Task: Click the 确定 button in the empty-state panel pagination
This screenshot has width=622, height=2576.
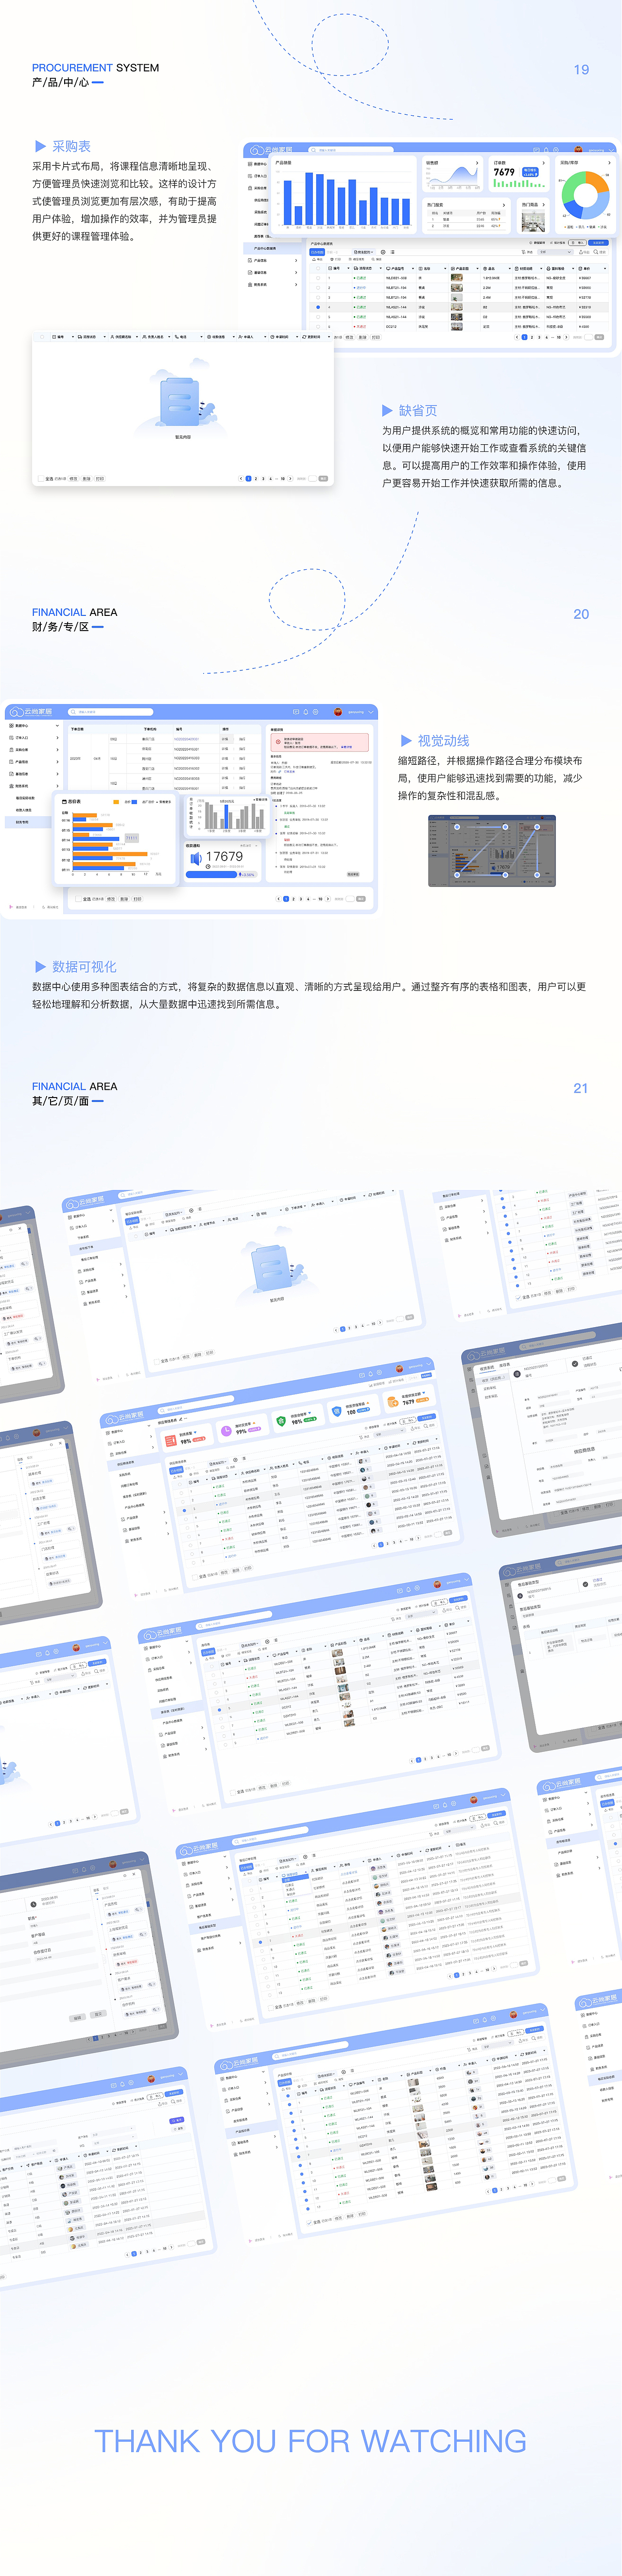Action: 324,479
